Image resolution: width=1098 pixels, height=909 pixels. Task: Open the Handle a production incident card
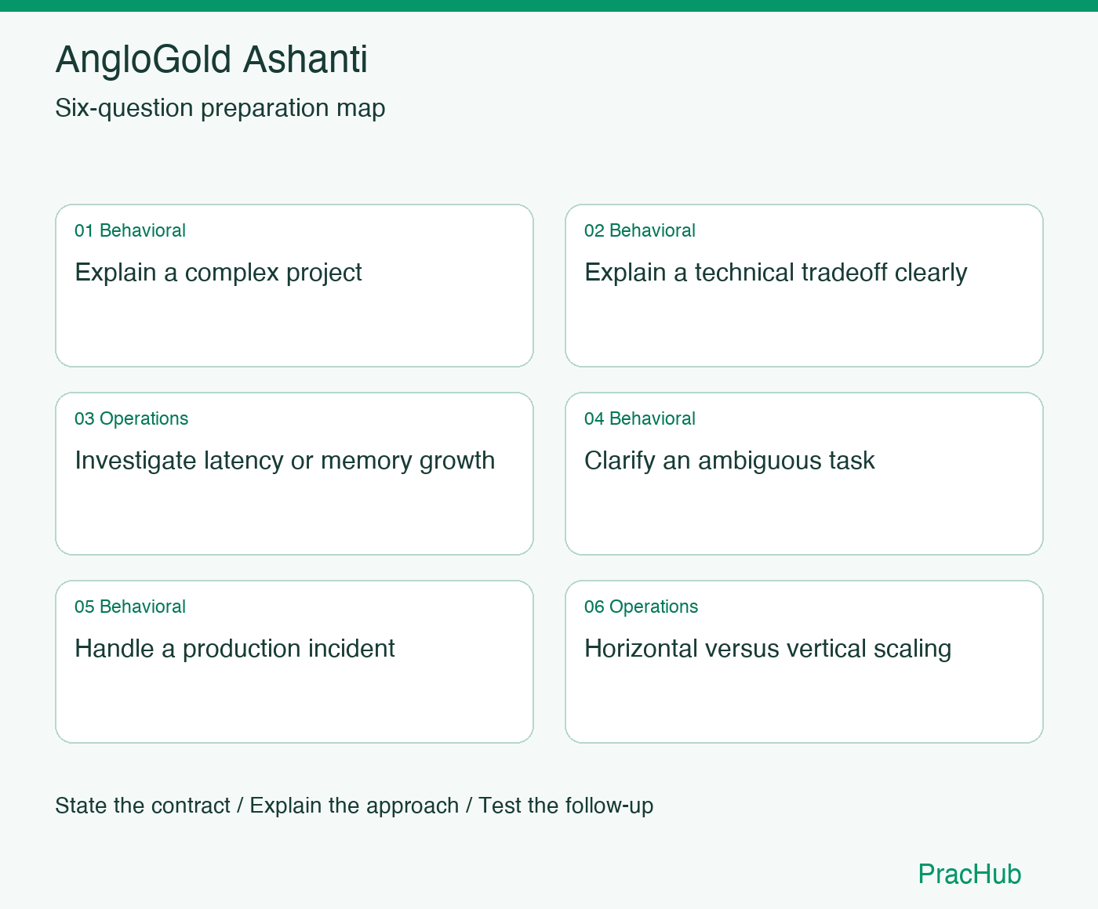point(294,661)
